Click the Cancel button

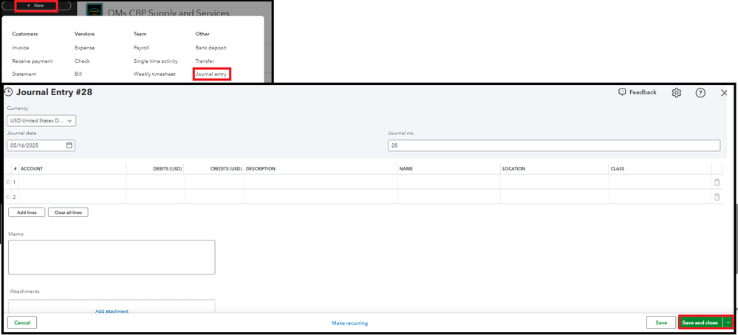[x=22, y=322]
